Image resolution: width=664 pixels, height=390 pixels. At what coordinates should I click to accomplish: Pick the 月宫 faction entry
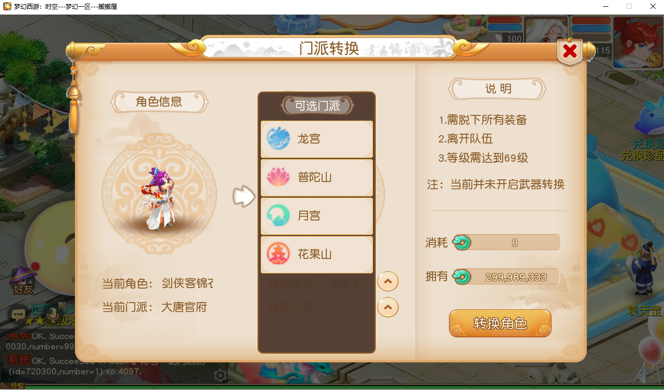tap(317, 216)
